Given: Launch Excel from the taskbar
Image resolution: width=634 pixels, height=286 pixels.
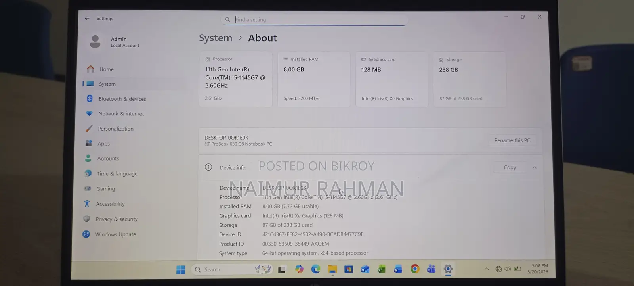Looking at the screenshot, I should coord(382,269).
